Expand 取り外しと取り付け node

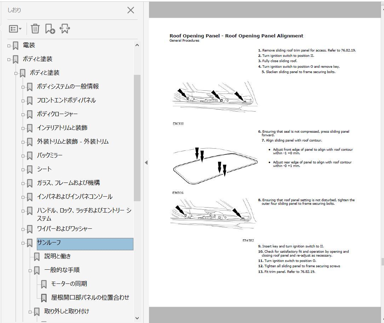click(30, 312)
